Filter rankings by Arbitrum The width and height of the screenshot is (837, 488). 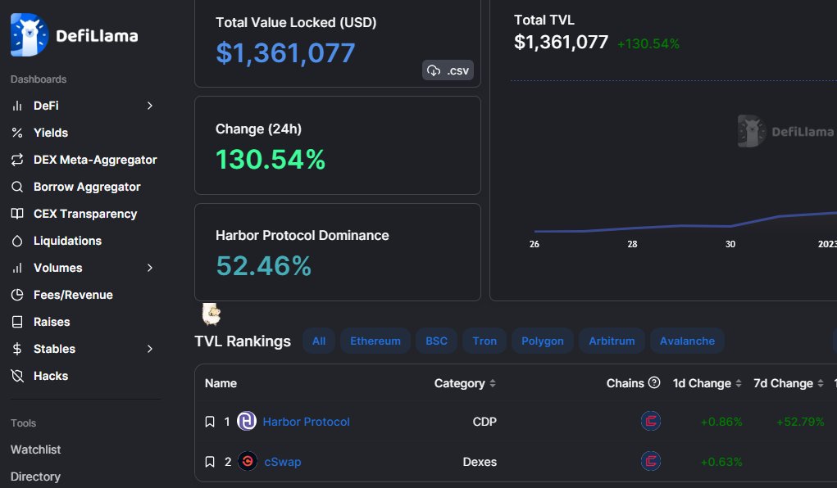[x=612, y=341]
